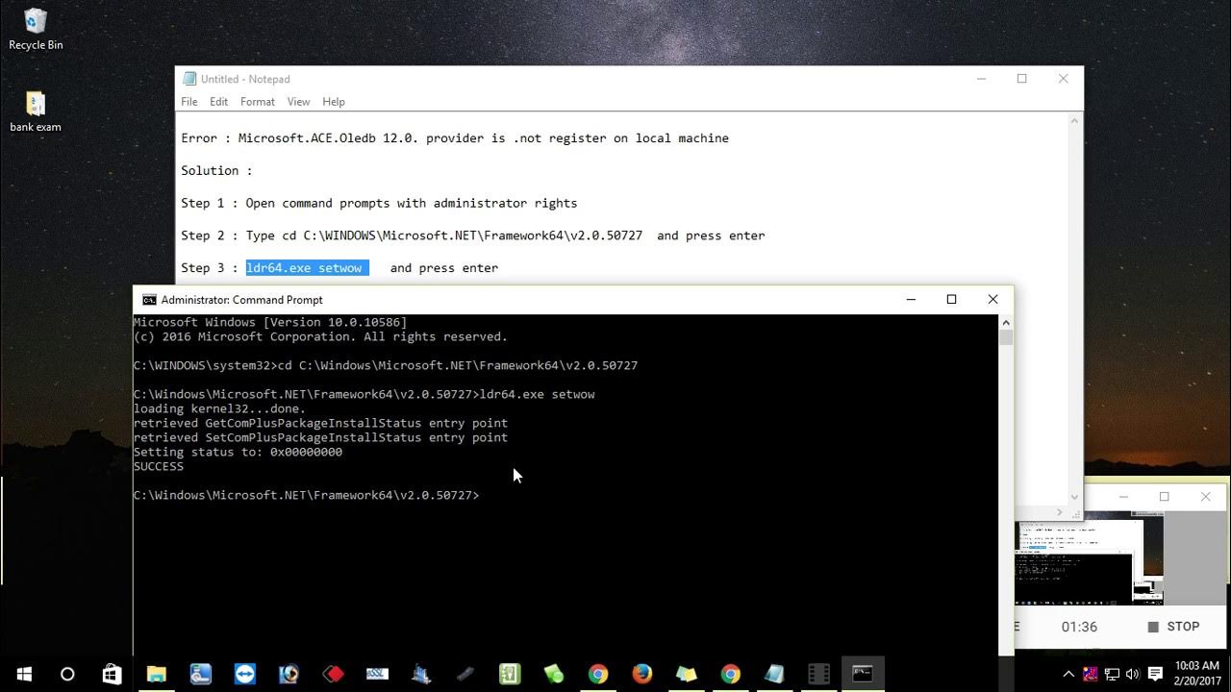
Task: Click the 'Microsoft Windows [Version 10.0.10586]' line
Action: point(270,322)
